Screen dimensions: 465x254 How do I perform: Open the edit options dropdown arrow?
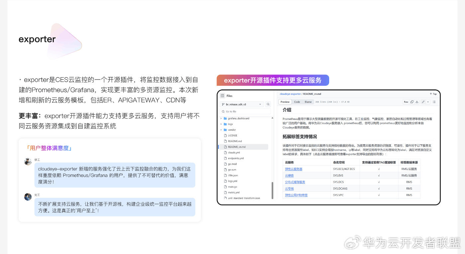(x=428, y=102)
